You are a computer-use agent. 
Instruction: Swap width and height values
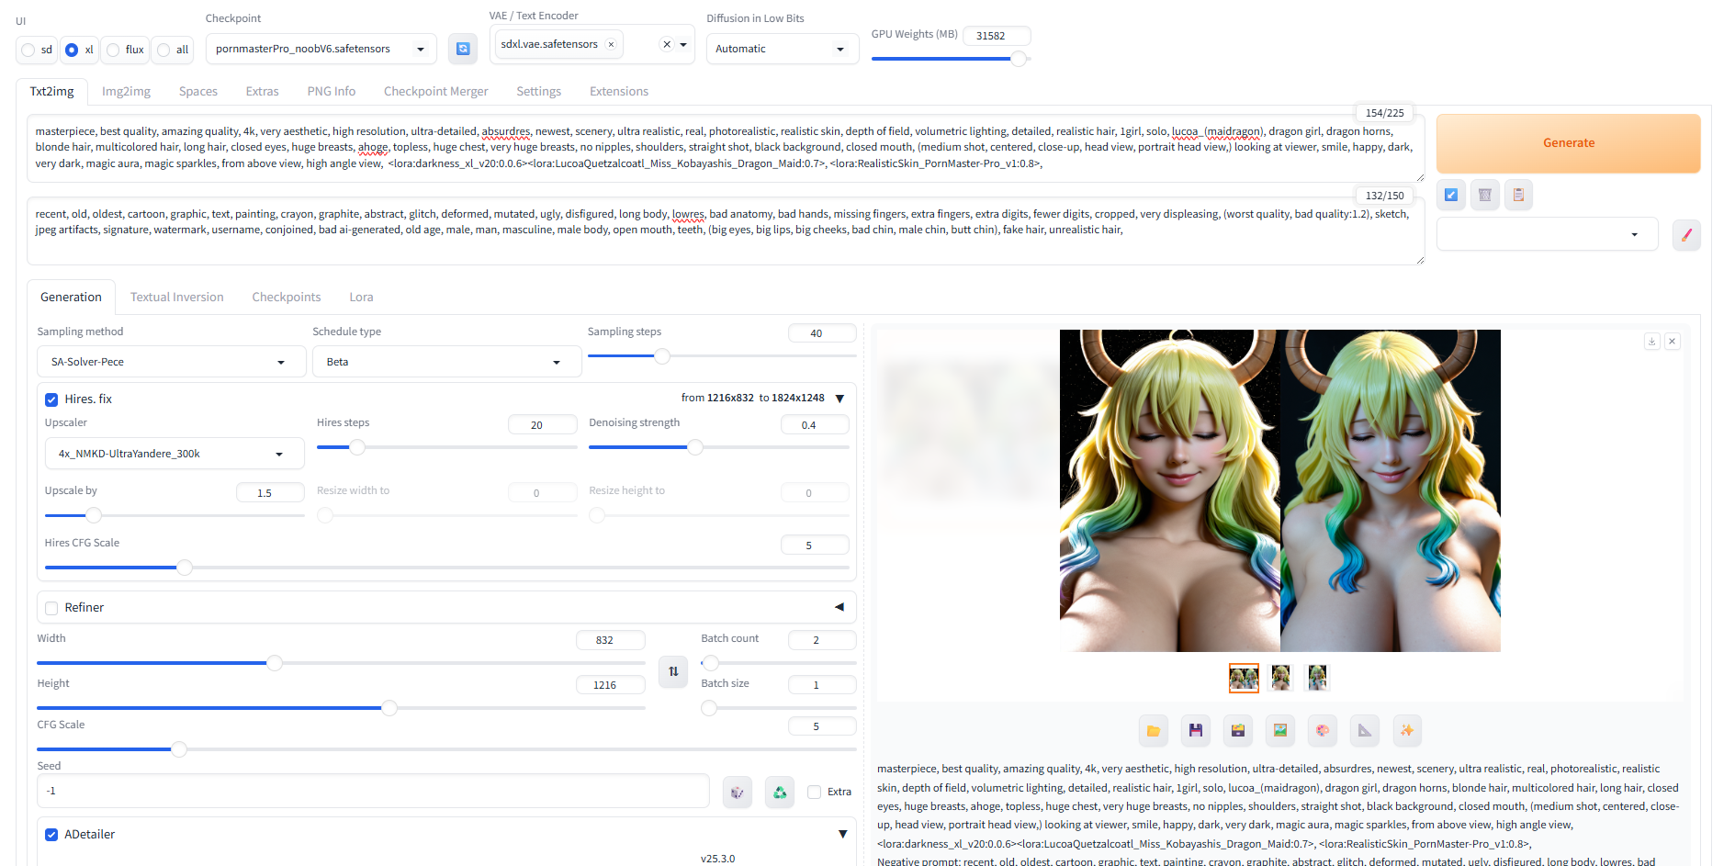pos(673,671)
